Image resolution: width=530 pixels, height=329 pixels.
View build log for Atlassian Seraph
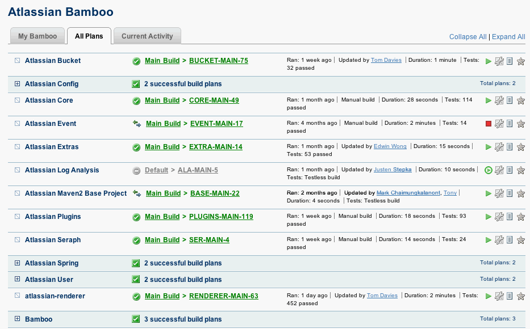click(510, 241)
